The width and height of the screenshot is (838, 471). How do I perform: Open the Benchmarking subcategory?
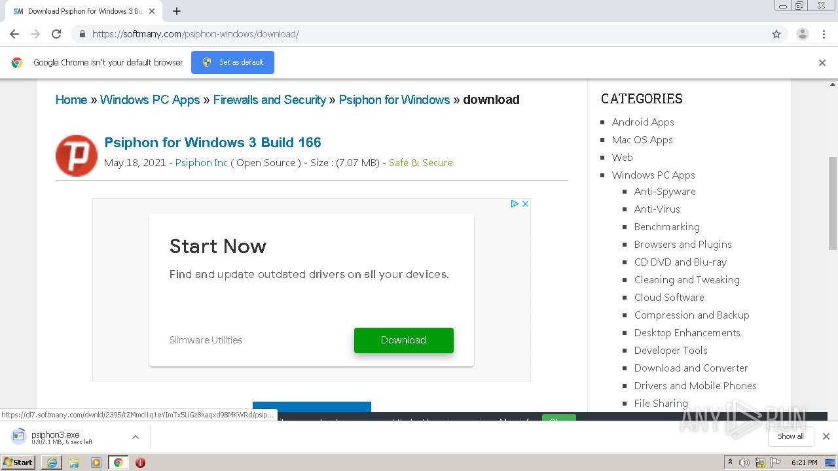pos(667,227)
